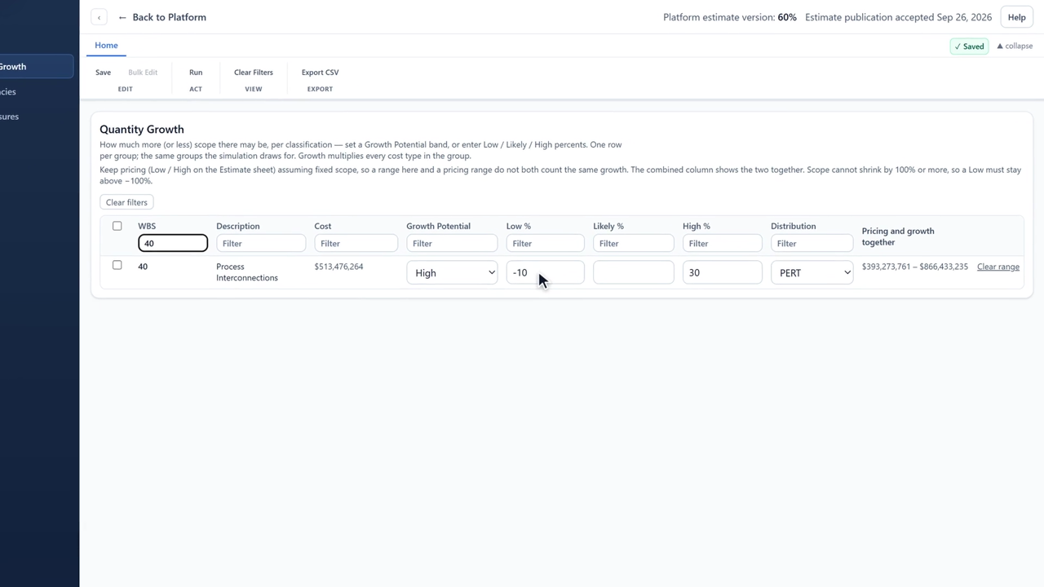Viewport: 1044px width, 587px height.
Task: Click the empty Likely % input in row 40
Action: click(633, 272)
